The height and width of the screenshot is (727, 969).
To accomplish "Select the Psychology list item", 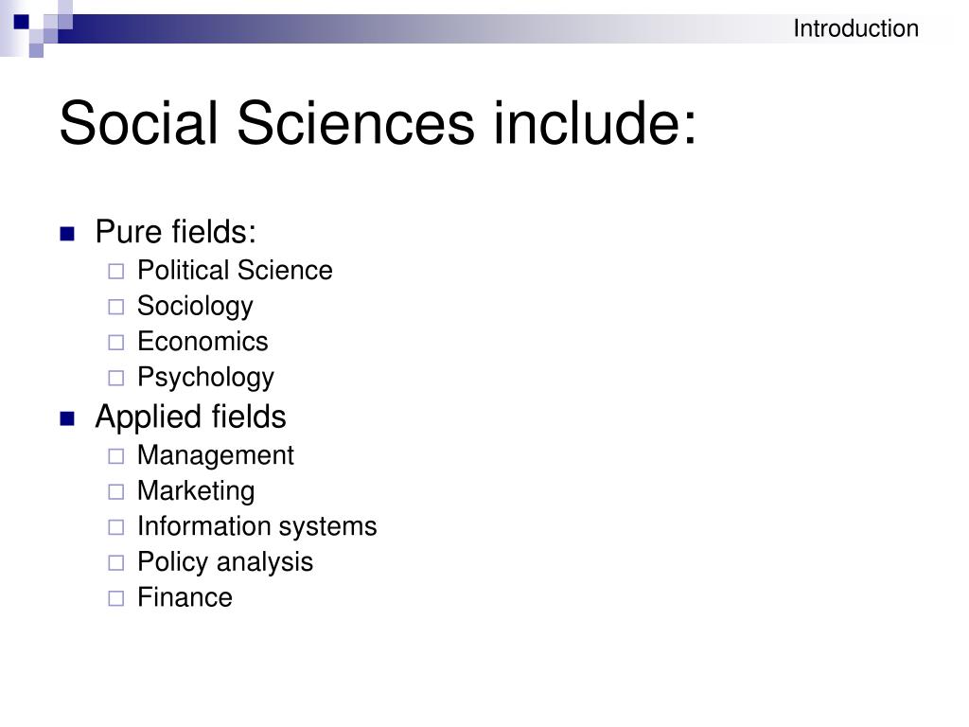I will pos(205,377).
